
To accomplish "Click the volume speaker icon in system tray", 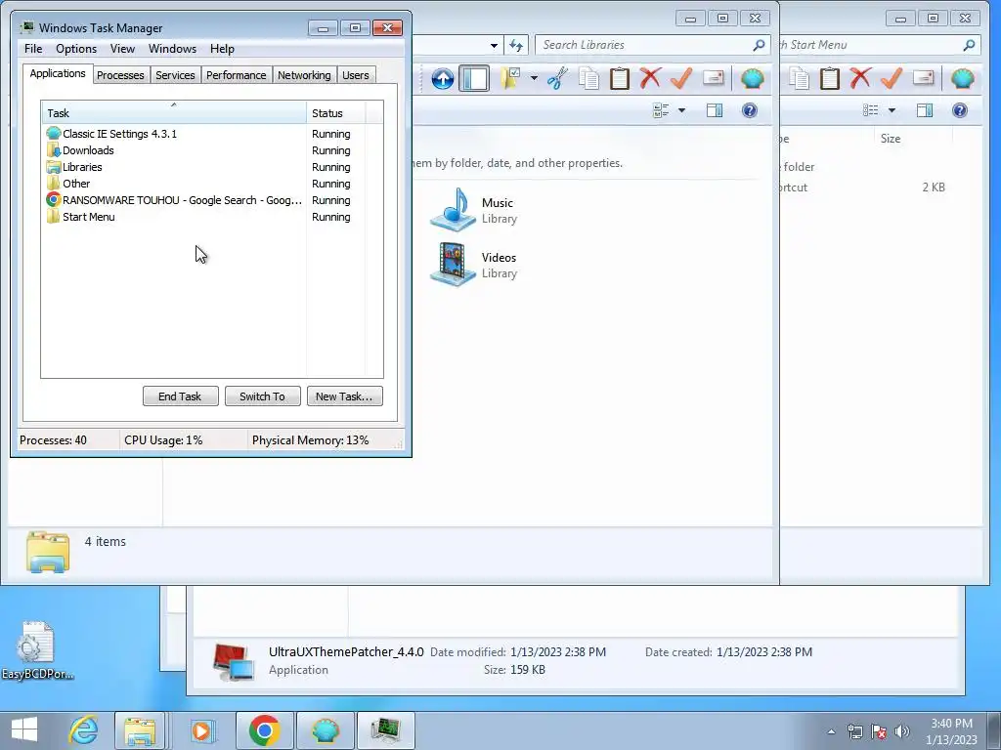I will [902, 731].
